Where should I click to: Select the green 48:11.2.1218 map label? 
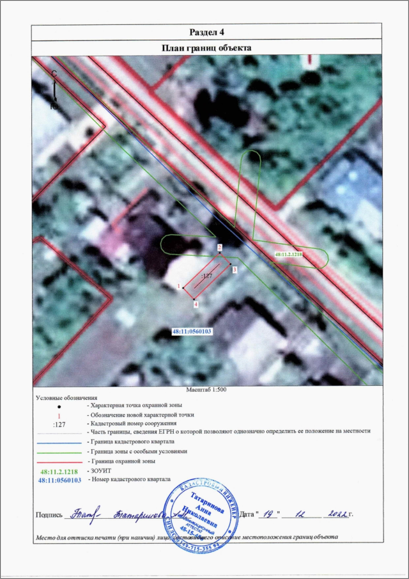point(289,255)
